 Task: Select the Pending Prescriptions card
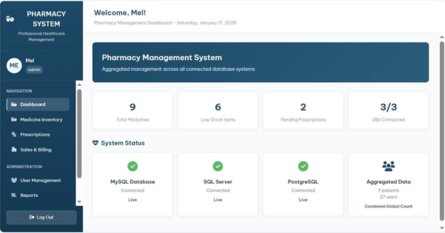click(303, 110)
